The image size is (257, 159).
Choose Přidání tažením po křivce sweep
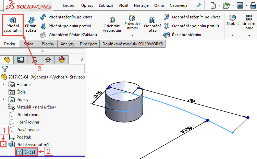tap(66, 17)
